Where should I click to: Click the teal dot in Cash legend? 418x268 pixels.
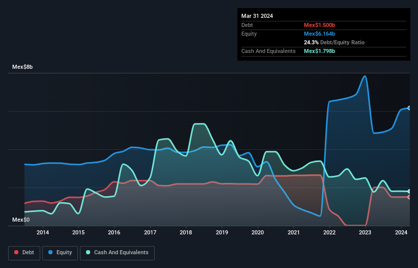[x=88, y=252]
